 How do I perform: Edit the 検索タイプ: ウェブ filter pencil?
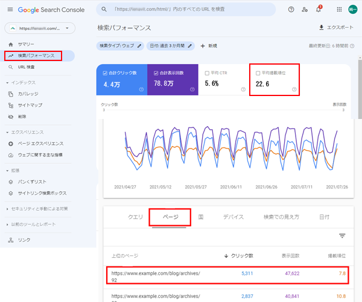tap(139, 46)
